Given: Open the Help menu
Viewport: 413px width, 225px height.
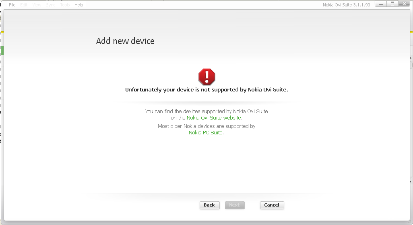Looking at the screenshot, I should 78,5.
